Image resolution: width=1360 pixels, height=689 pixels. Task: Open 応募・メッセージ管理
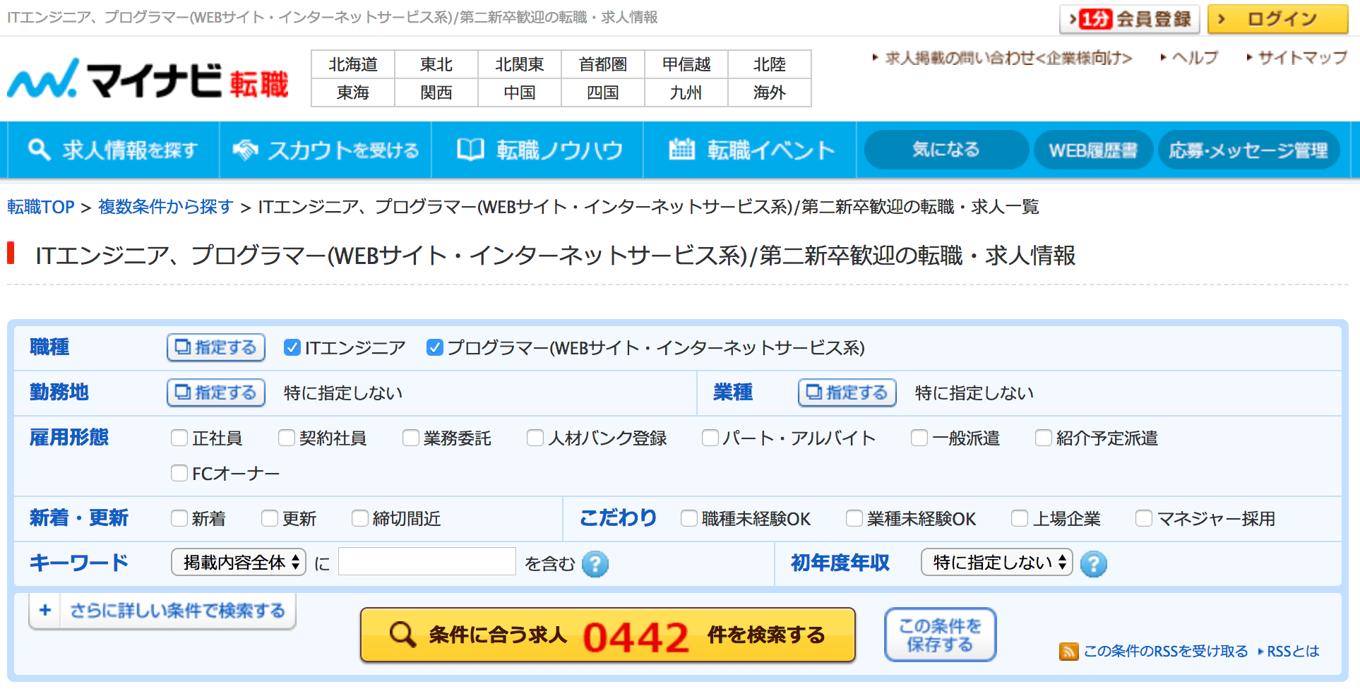(x=1248, y=150)
